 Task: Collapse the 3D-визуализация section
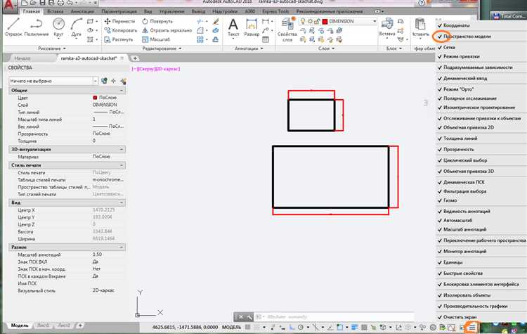122,149
